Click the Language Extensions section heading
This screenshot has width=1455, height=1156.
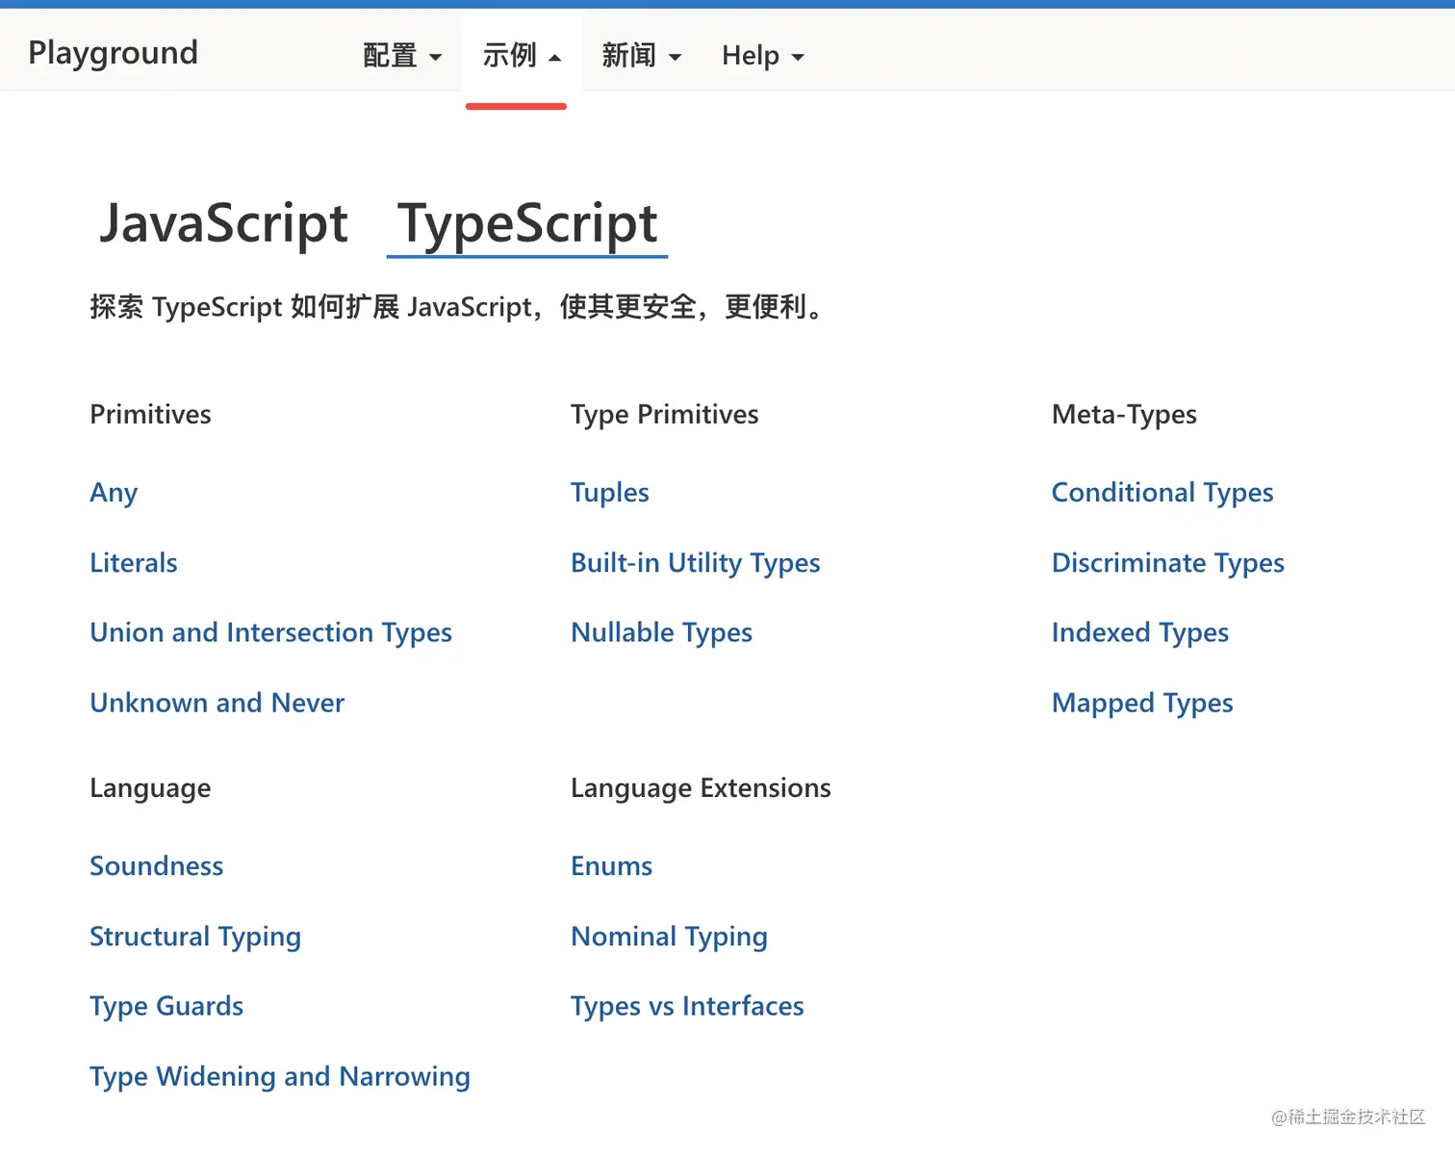[701, 788]
